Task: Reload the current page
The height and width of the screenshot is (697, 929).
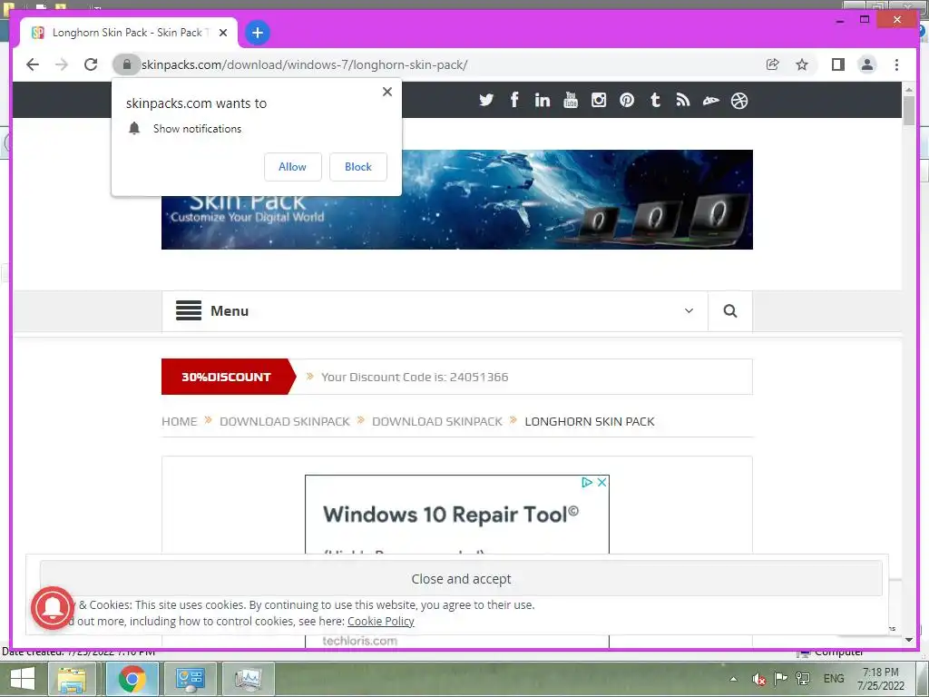Action: [x=91, y=64]
